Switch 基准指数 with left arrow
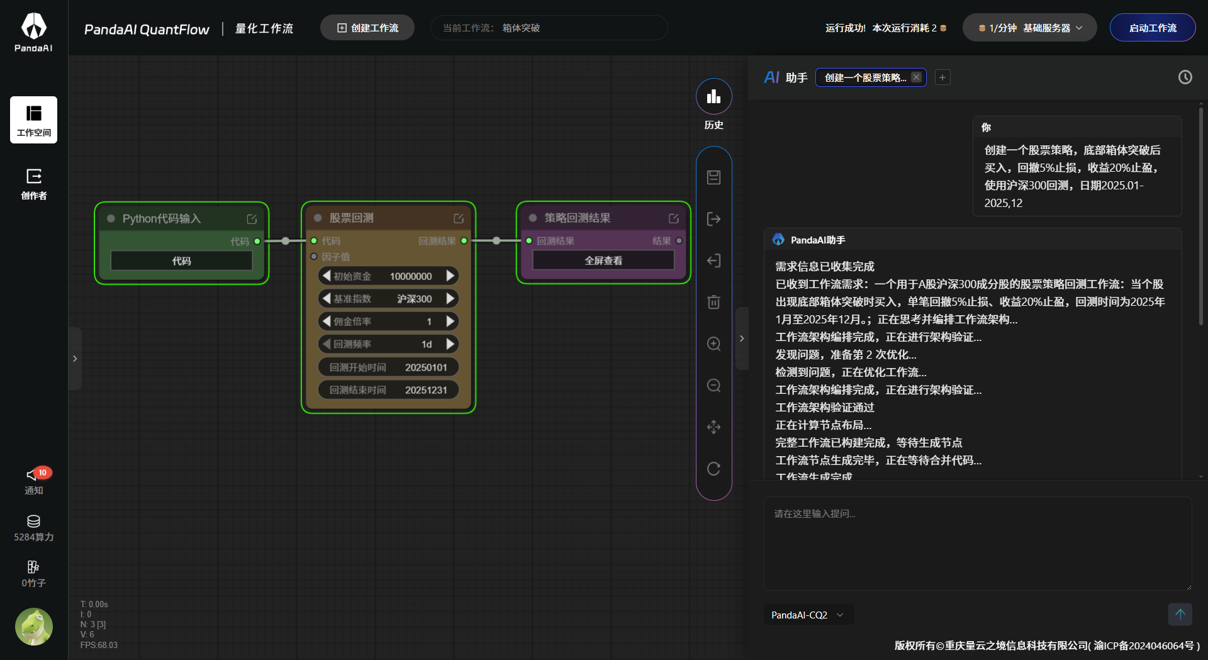 [x=327, y=298]
